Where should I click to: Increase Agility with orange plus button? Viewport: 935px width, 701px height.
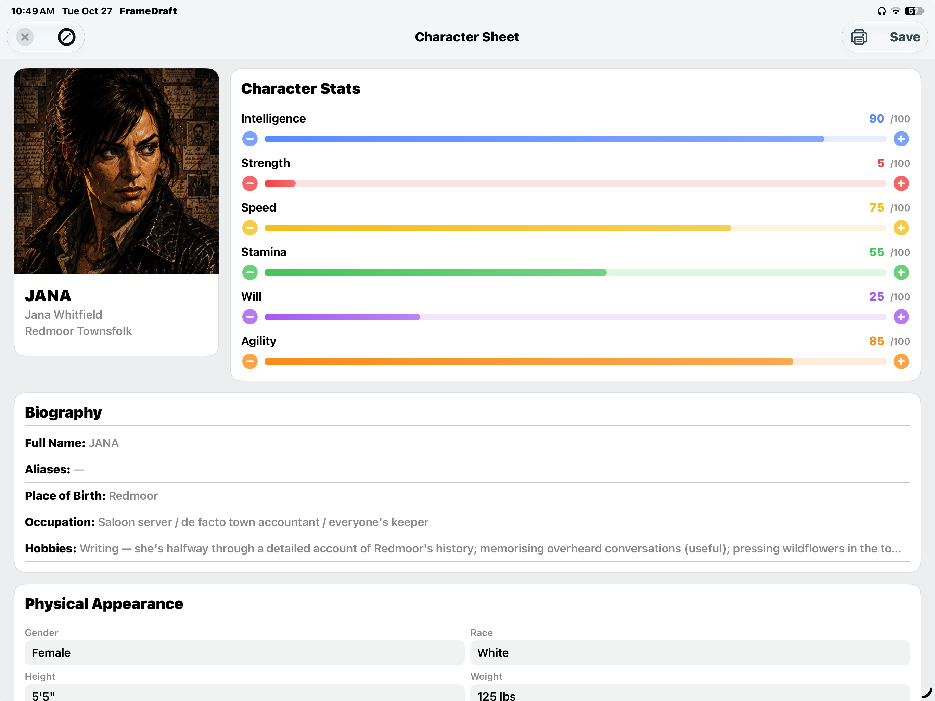tap(901, 361)
